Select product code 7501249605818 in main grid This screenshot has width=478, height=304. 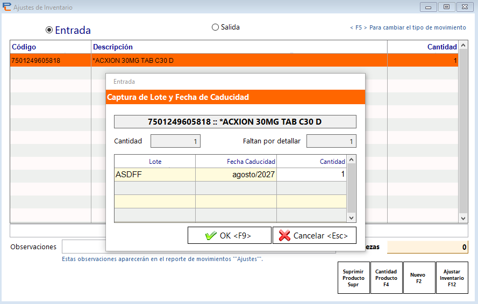pyautogui.click(x=51, y=60)
